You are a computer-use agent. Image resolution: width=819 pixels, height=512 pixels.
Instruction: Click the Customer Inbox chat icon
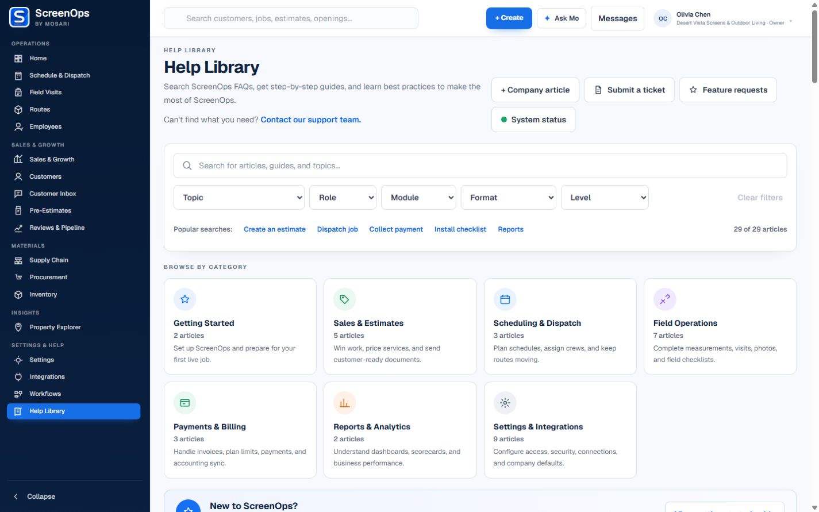(x=18, y=194)
